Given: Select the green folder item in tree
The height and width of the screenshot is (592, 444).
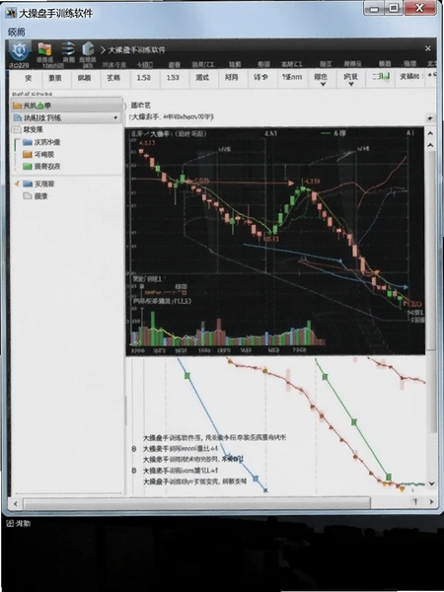Looking at the screenshot, I should [x=41, y=166].
